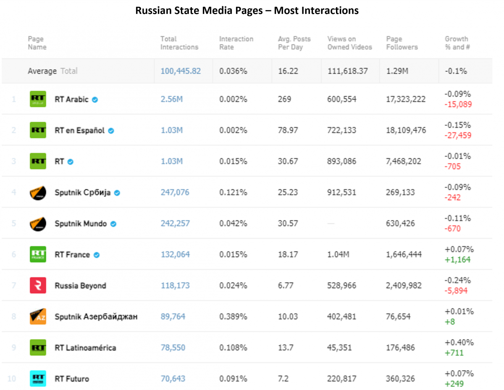This screenshot has height=390, width=504.
Task: Click the RT France page logo
Action: (38, 255)
